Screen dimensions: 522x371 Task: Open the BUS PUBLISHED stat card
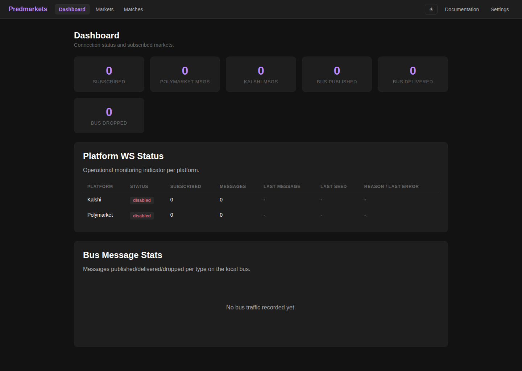click(x=337, y=74)
